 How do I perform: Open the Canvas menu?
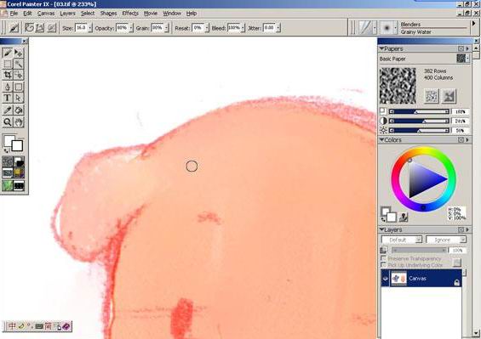(x=46, y=14)
